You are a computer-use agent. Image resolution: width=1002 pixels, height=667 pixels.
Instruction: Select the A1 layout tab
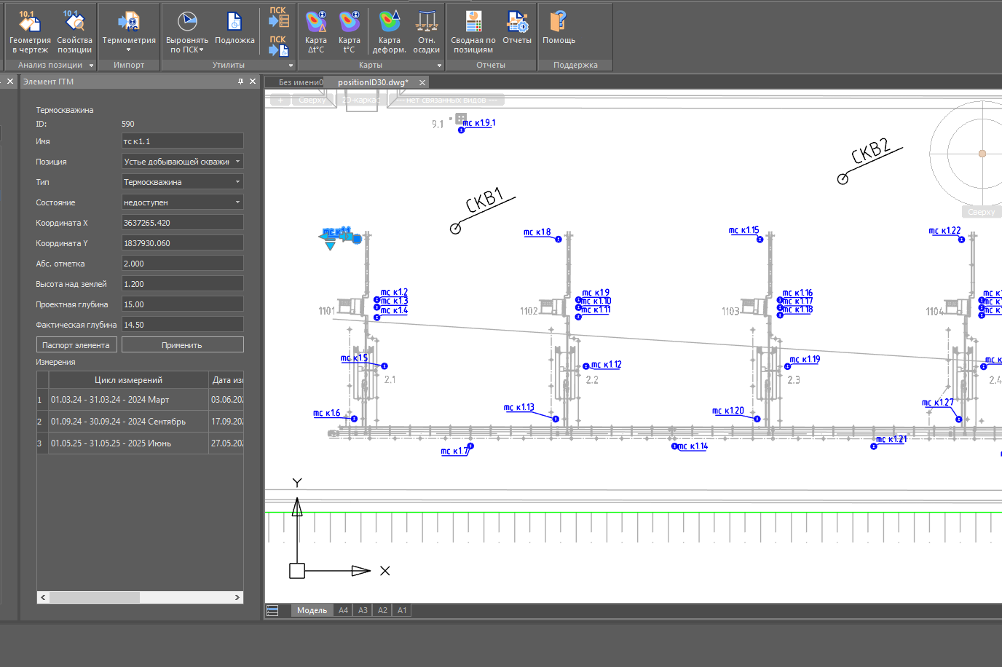click(x=402, y=610)
